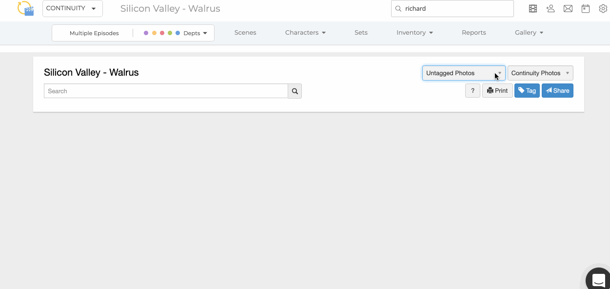Open the calendar icon
610x289 pixels.
point(586,8)
